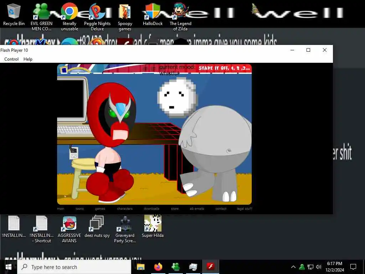Viewport: 365px width, 274px height.
Task: Switch to Flash Player taskbar icon
Action: pyautogui.click(x=211, y=267)
